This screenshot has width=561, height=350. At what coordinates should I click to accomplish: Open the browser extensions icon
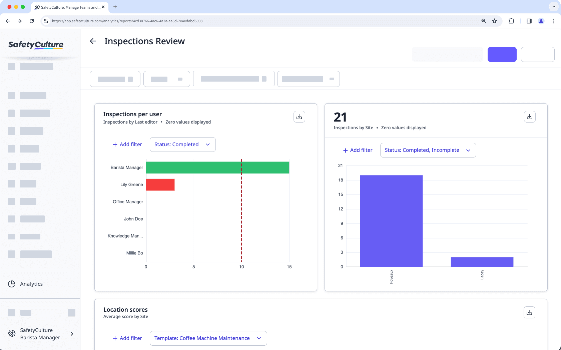click(511, 21)
